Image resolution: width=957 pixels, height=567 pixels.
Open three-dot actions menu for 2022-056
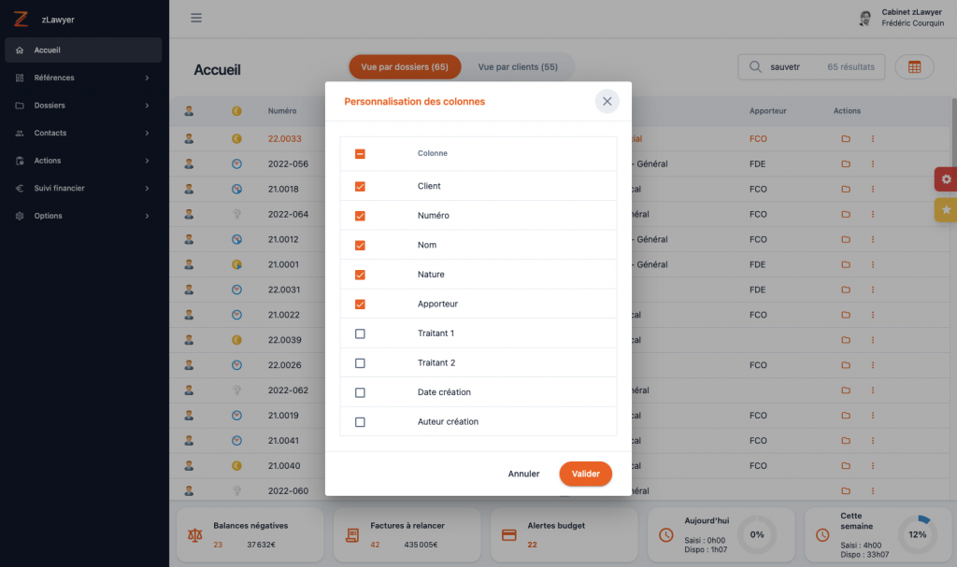[x=873, y=164]
